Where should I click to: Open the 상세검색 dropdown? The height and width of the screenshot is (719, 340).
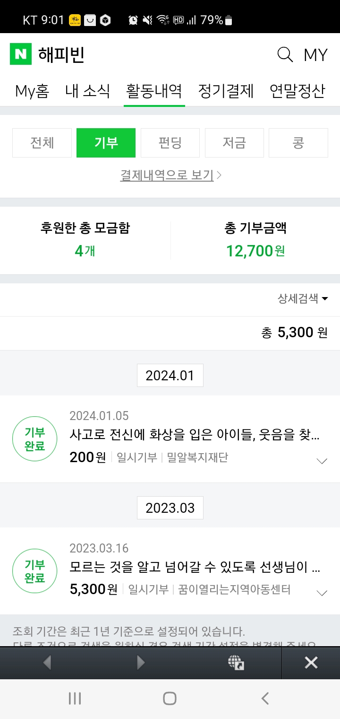pyautogui.click(x=303, y=298)
